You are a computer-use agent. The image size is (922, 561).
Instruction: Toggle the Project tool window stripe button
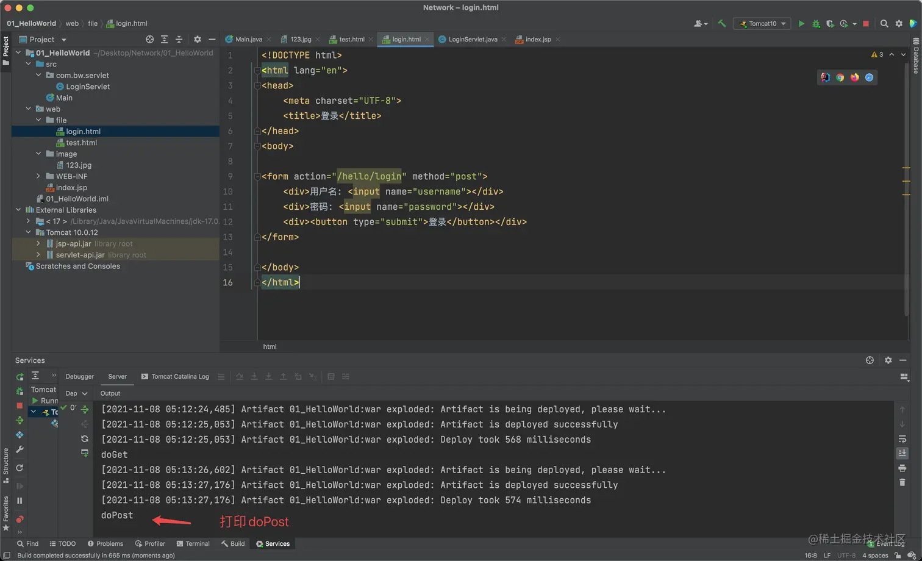(x=5, y=51)
